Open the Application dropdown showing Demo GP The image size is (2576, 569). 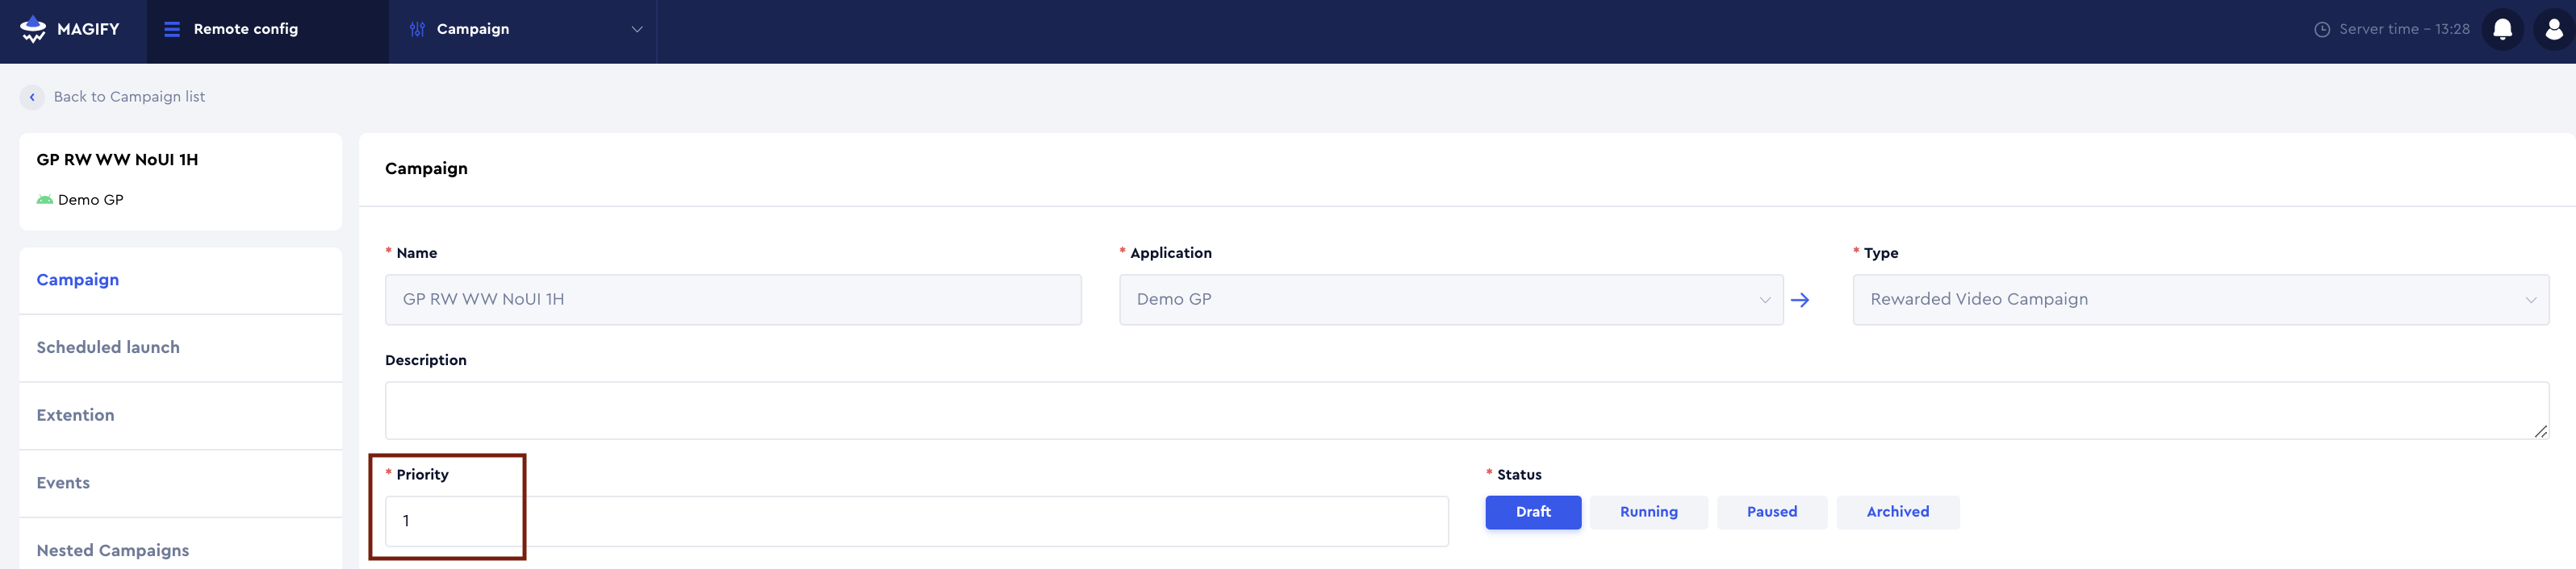pos(1450,300)
